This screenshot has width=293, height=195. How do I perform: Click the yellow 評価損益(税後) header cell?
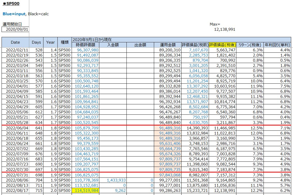point(222,45)
